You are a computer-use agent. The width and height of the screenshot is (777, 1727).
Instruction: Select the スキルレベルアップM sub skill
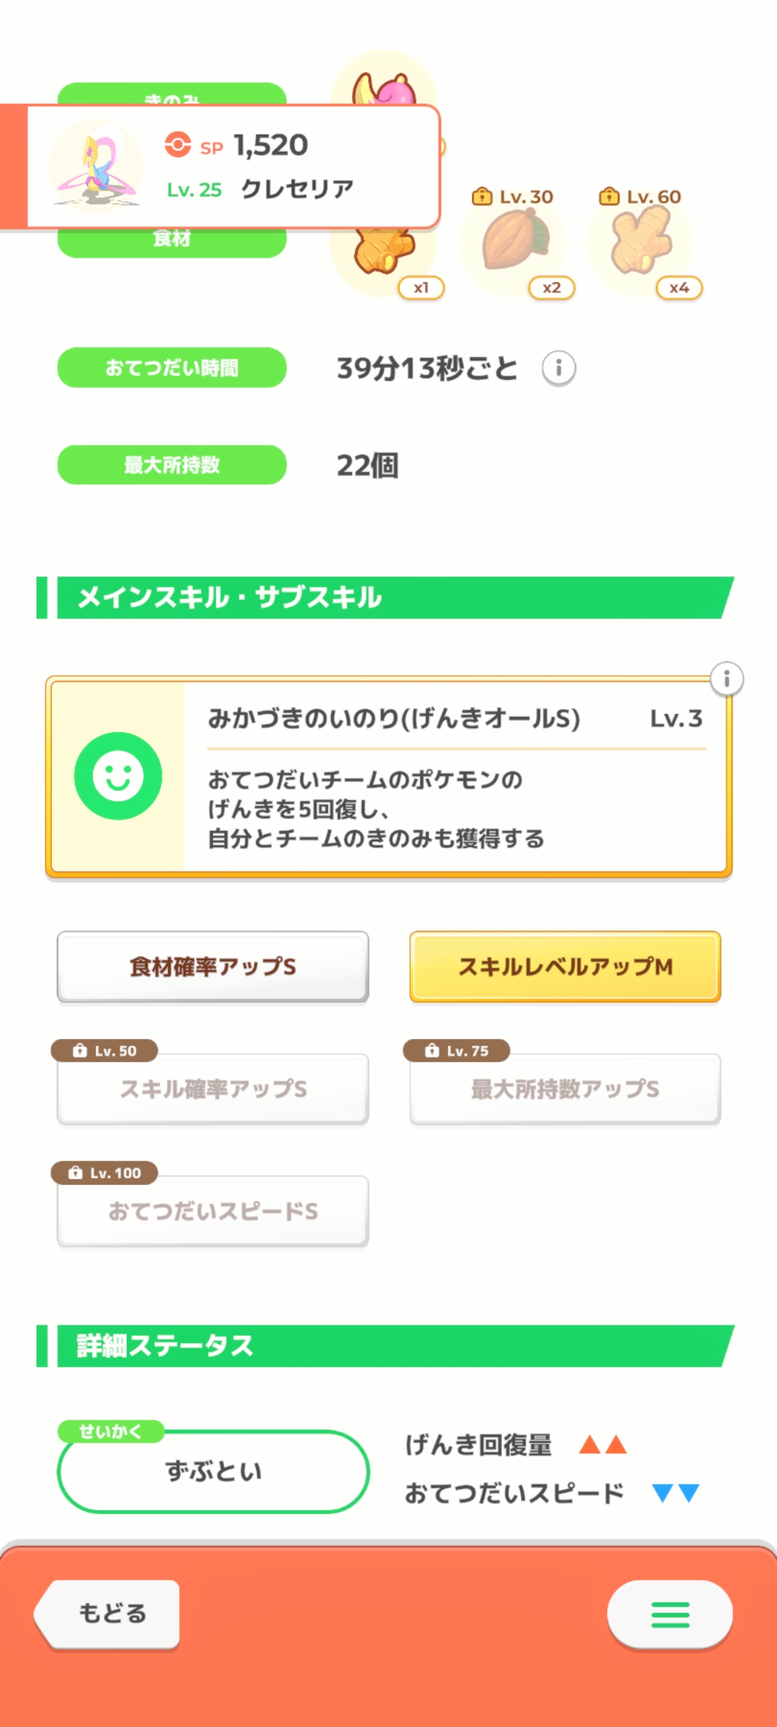point(565,966)
